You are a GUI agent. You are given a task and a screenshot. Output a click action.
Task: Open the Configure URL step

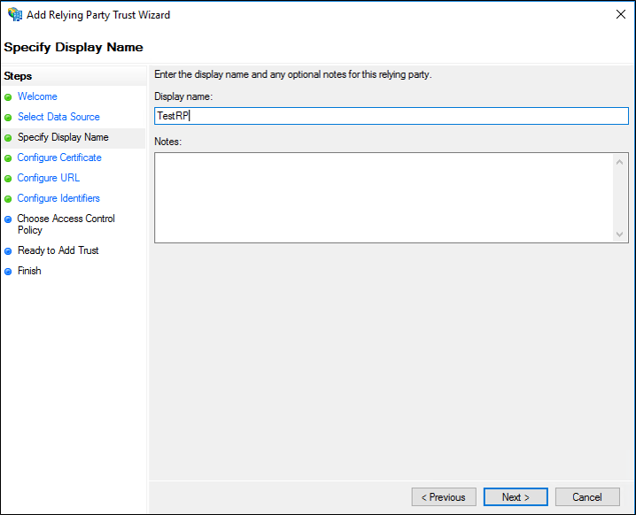click(48, 178)
